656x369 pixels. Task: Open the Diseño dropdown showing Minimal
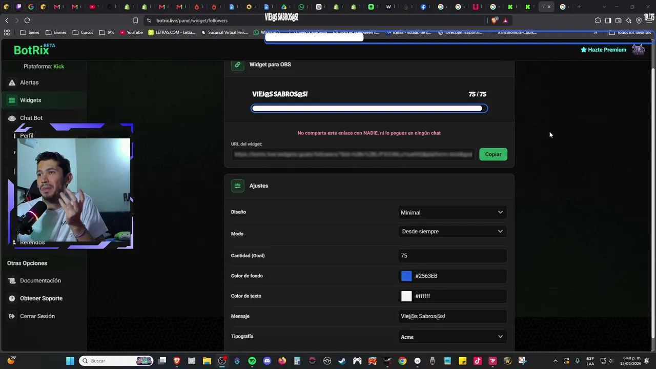453,212
